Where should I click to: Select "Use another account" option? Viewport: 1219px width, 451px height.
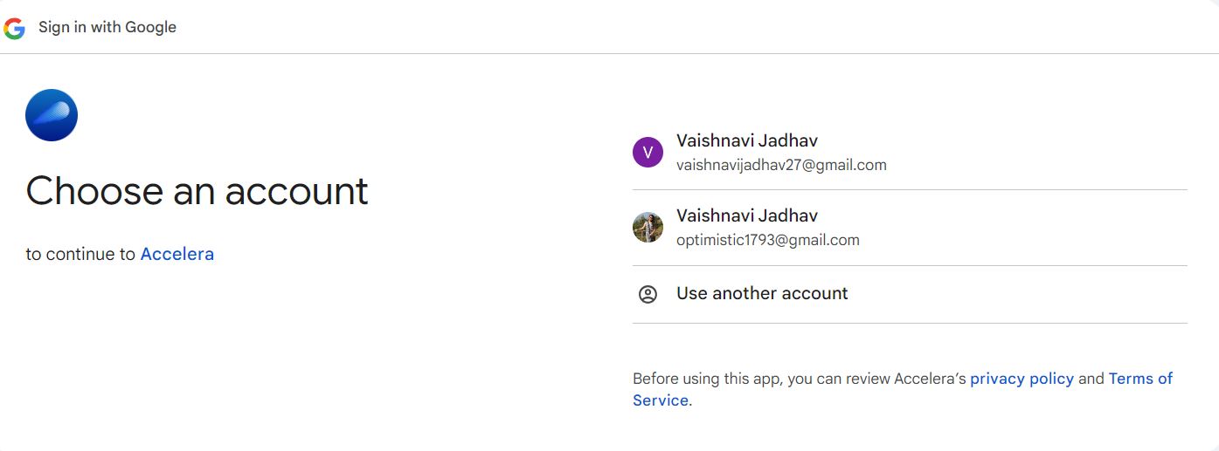[762, 293]
